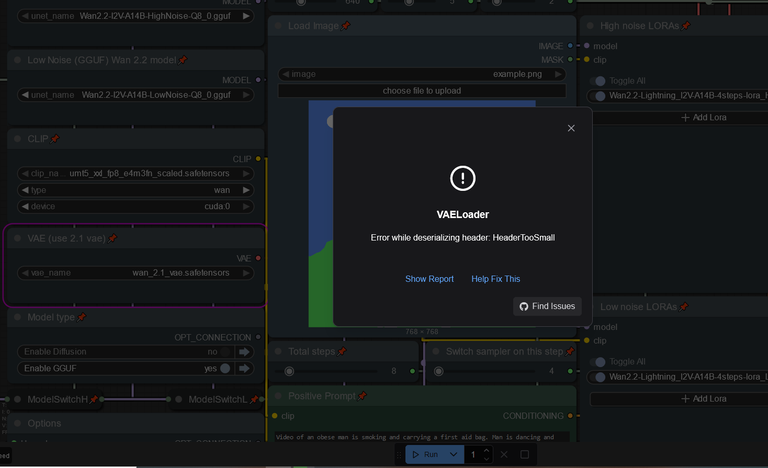This screenshot has width=768, height=468.
Task: Click pin icon on Total steps node
Action: coord(342,351)
